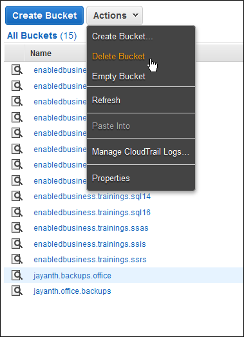Image resolution: width=244 pixels, height=337 pixels.
Task: Click magnifier icon next to enabledbusiness.trainings.sql16
Action: [17, 213]
